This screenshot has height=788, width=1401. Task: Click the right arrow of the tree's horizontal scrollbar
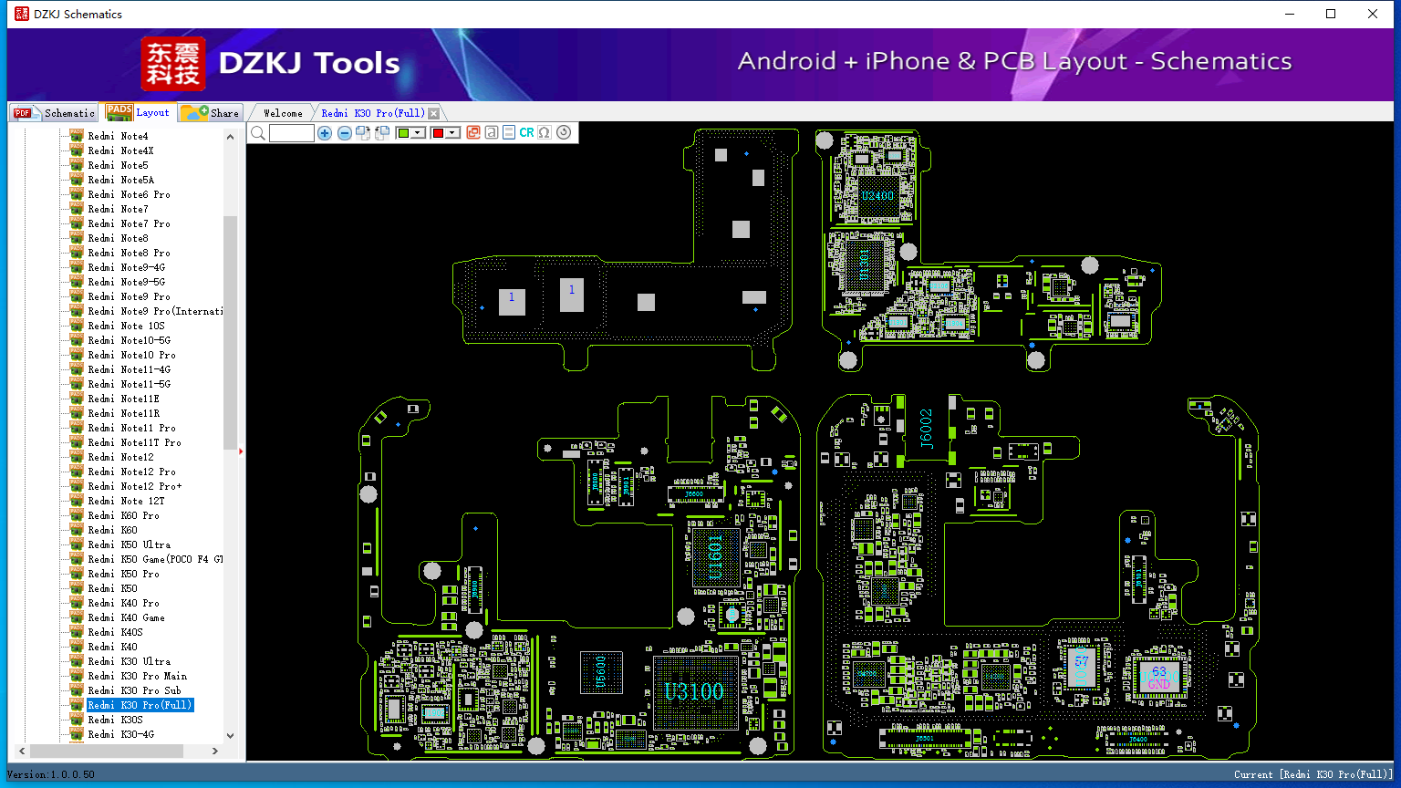point(215,752)
